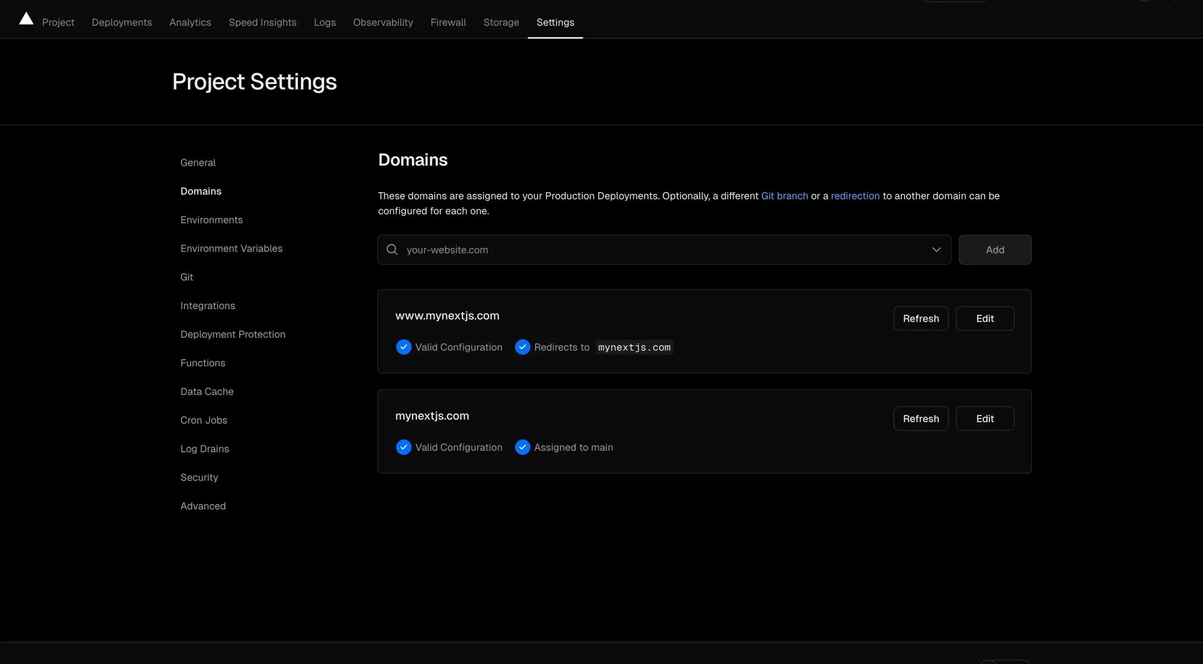Refresh the mynextjs.com domain

pos(921,418)
